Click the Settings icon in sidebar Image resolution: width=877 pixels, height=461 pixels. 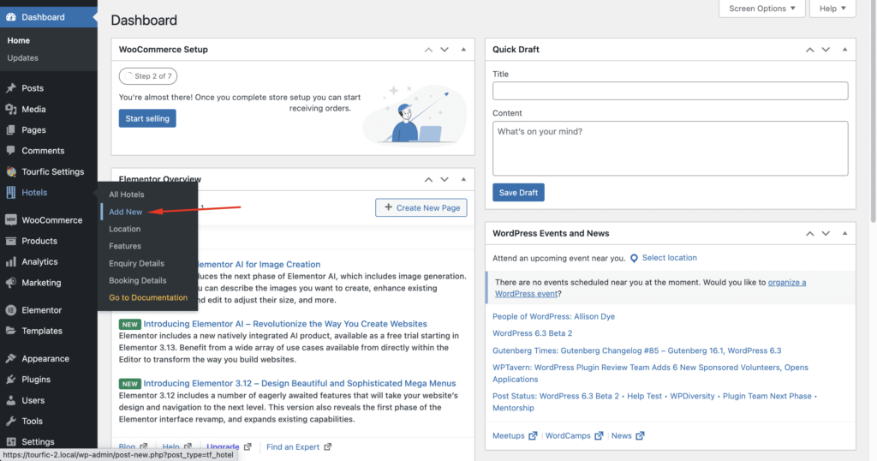10,442
